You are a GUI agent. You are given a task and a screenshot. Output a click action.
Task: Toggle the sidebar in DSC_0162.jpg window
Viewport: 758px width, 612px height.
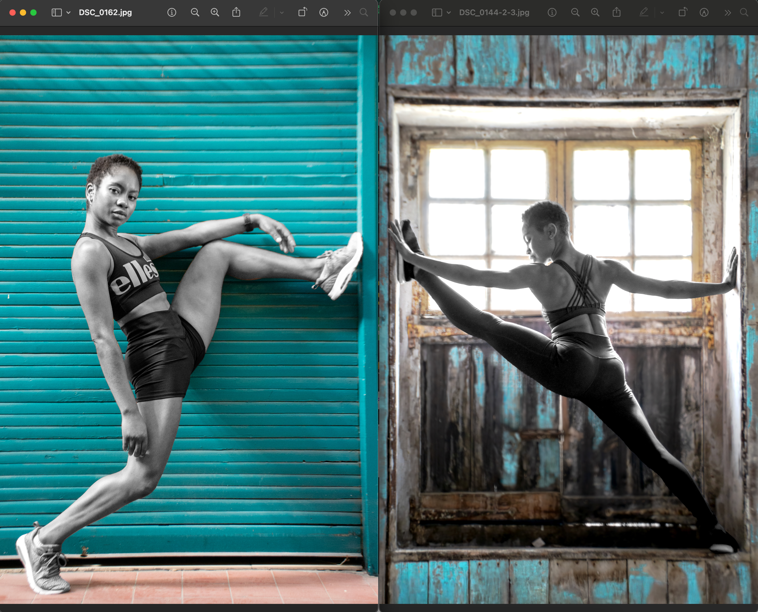click(56, 13)
